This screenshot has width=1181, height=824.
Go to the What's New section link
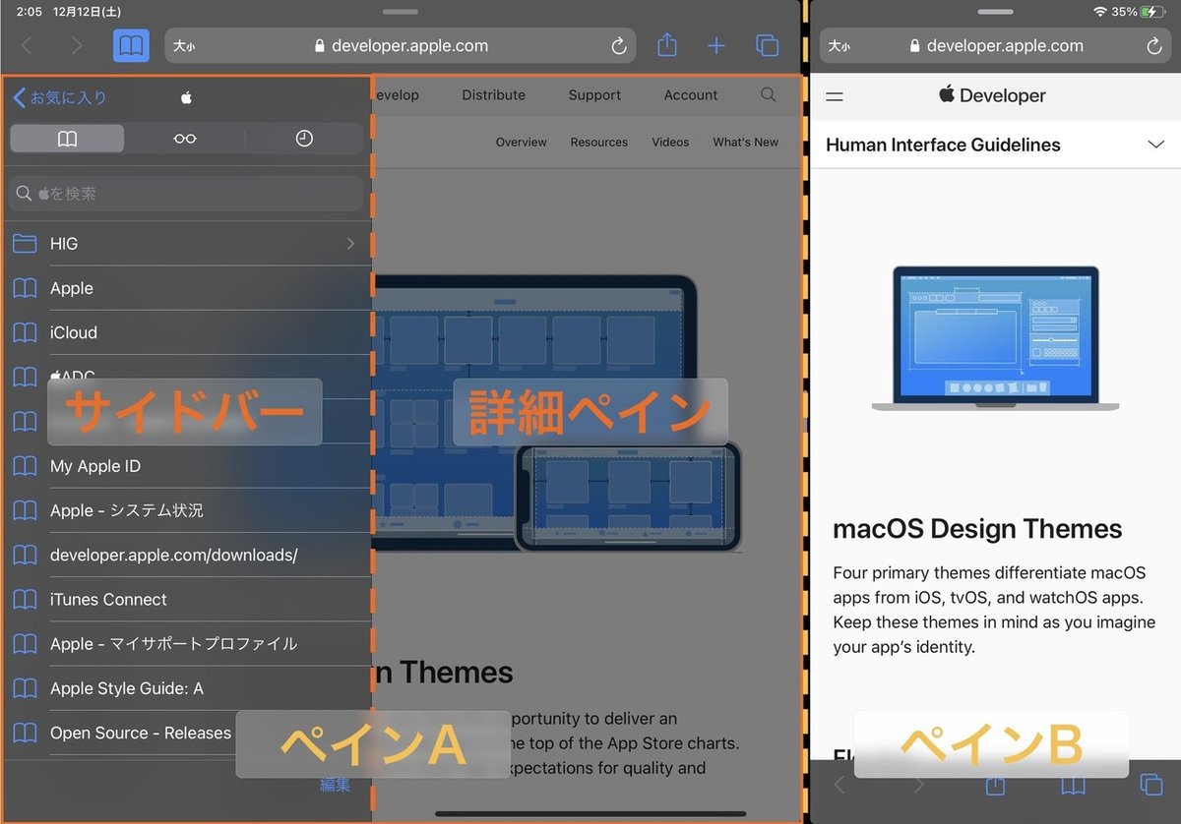pos(745,143)
